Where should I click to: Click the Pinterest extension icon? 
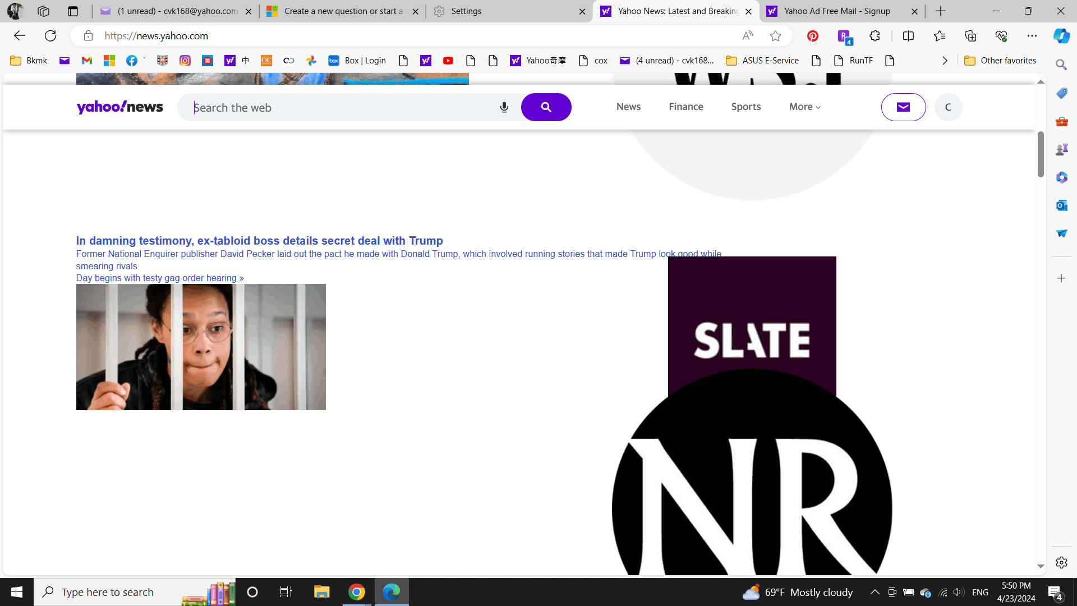812,36
